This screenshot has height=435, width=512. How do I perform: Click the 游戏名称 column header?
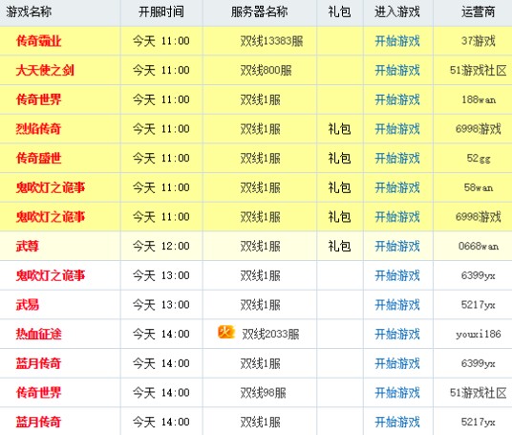pos(29,11)
